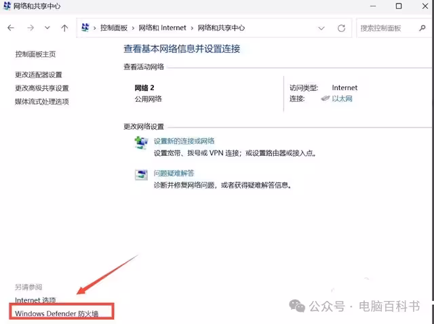This screenshot has width=434, height=324.
Task: Click the Control Panel icon in address bar
Action: (85, 28)
